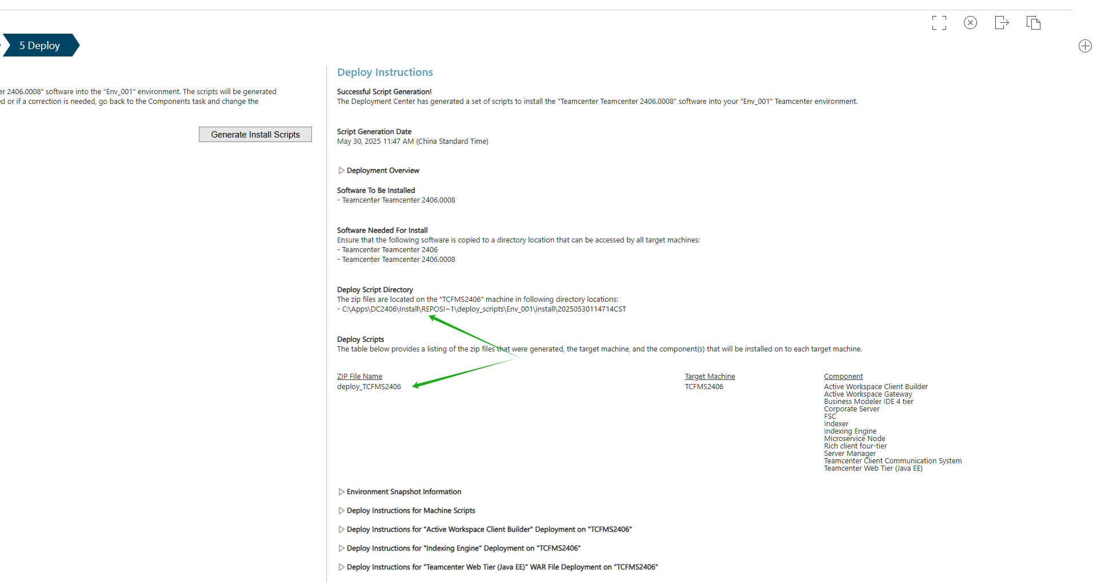The height and width of the screenshot is (582, 1097).
Task: Click the circled plus icon at right edge
Action: tap(1085, 46)
